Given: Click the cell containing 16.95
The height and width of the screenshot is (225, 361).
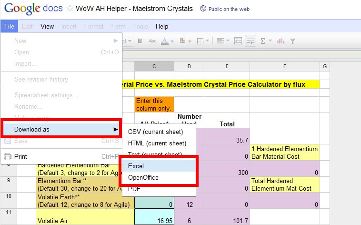Looking at the screenshot, I should coord(154,217).
